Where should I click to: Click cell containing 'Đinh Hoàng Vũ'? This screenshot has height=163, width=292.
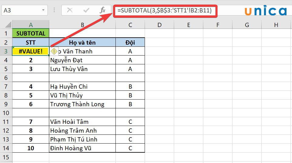point(82,148)
